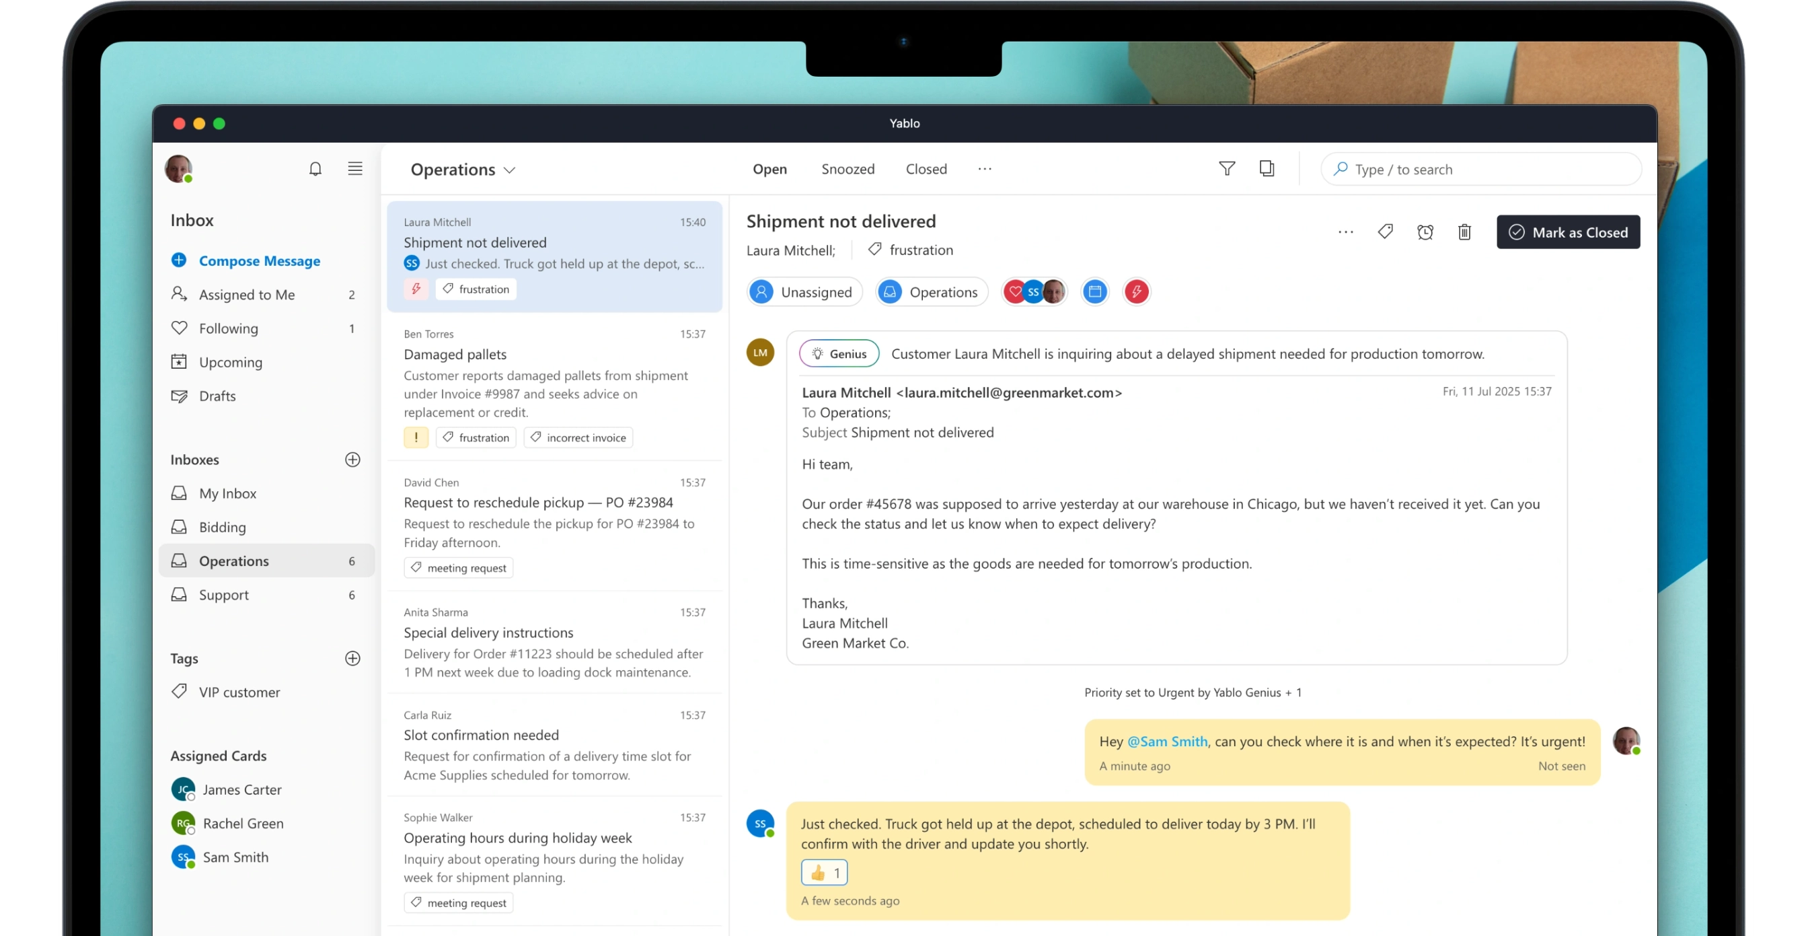This screenshot has height=936, width=1808.
Task: Click the tag icon in conversation toolbar
Action: pyautogui.click(x=1386, y=231)
